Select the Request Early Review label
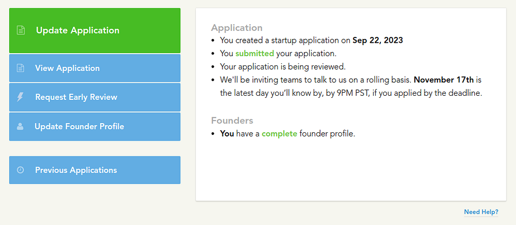Viewport: 516px width, 225px height. [76, 97]
